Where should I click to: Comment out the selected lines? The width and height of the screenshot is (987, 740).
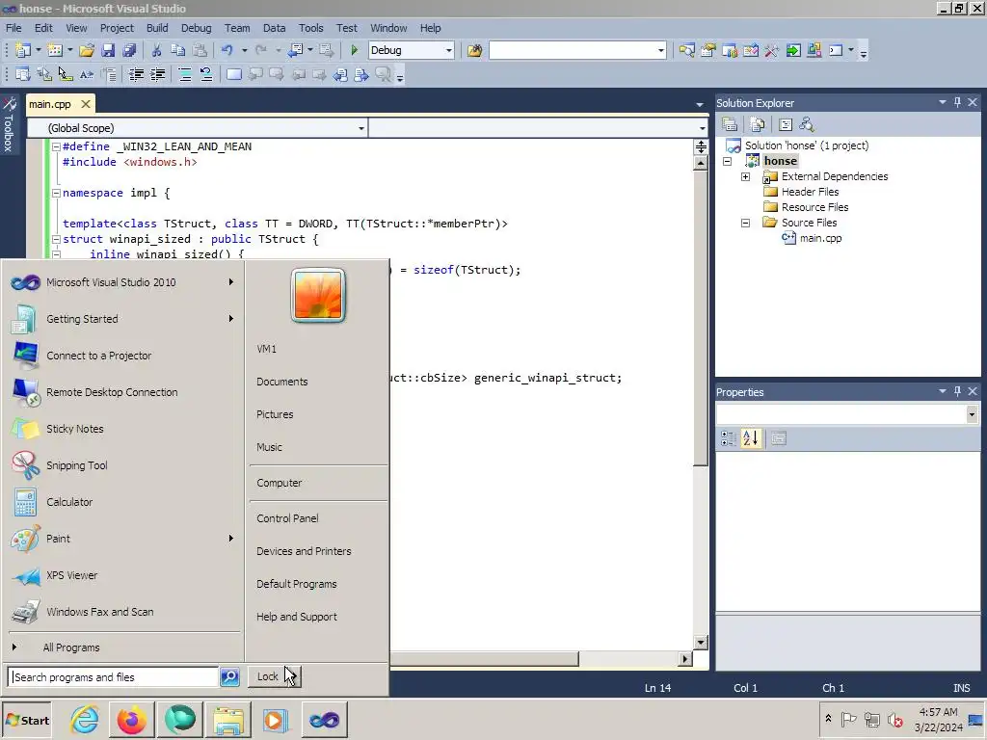[x=185, y=75]
